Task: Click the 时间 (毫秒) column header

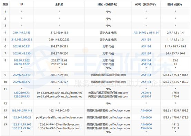Action: 175,4
